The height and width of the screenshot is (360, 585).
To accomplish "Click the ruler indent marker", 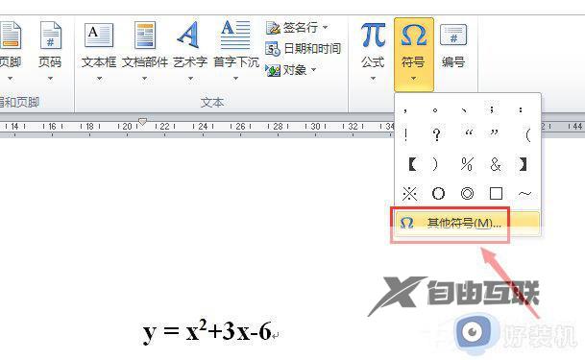I will coord(142,122).
